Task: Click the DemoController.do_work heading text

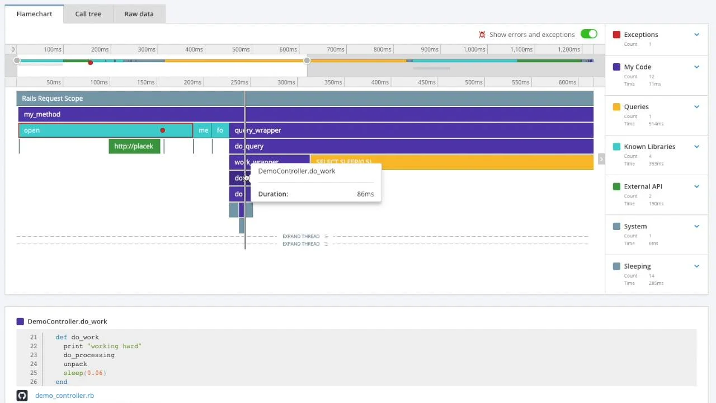Action: point(67,321)
